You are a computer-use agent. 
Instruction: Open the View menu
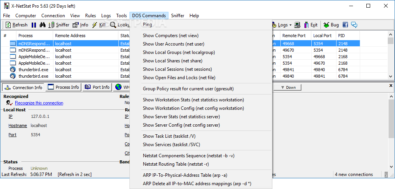tap(75, 16)
